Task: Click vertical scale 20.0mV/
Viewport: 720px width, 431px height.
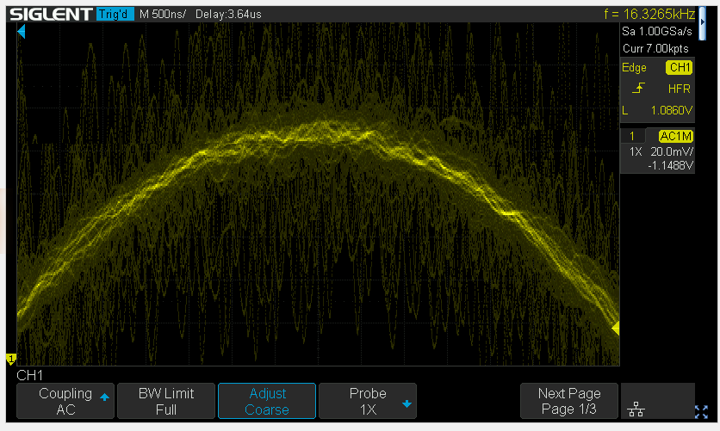Action: click(x=672, y=151)
